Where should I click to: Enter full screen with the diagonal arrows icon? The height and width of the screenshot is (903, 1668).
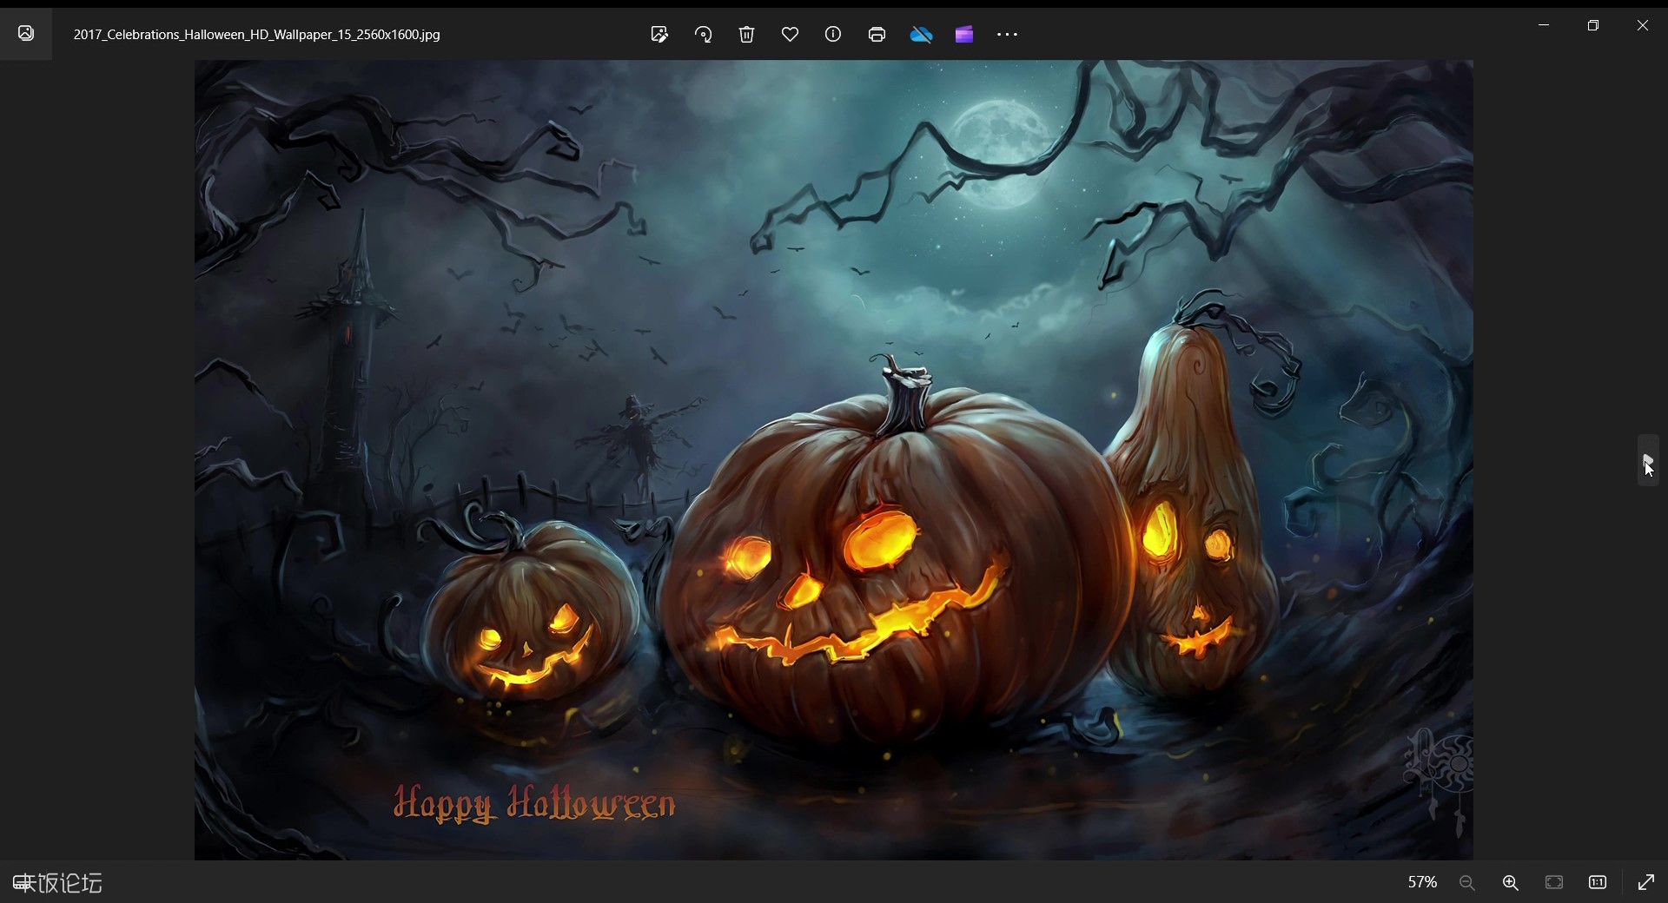[x=1646, y=882]
